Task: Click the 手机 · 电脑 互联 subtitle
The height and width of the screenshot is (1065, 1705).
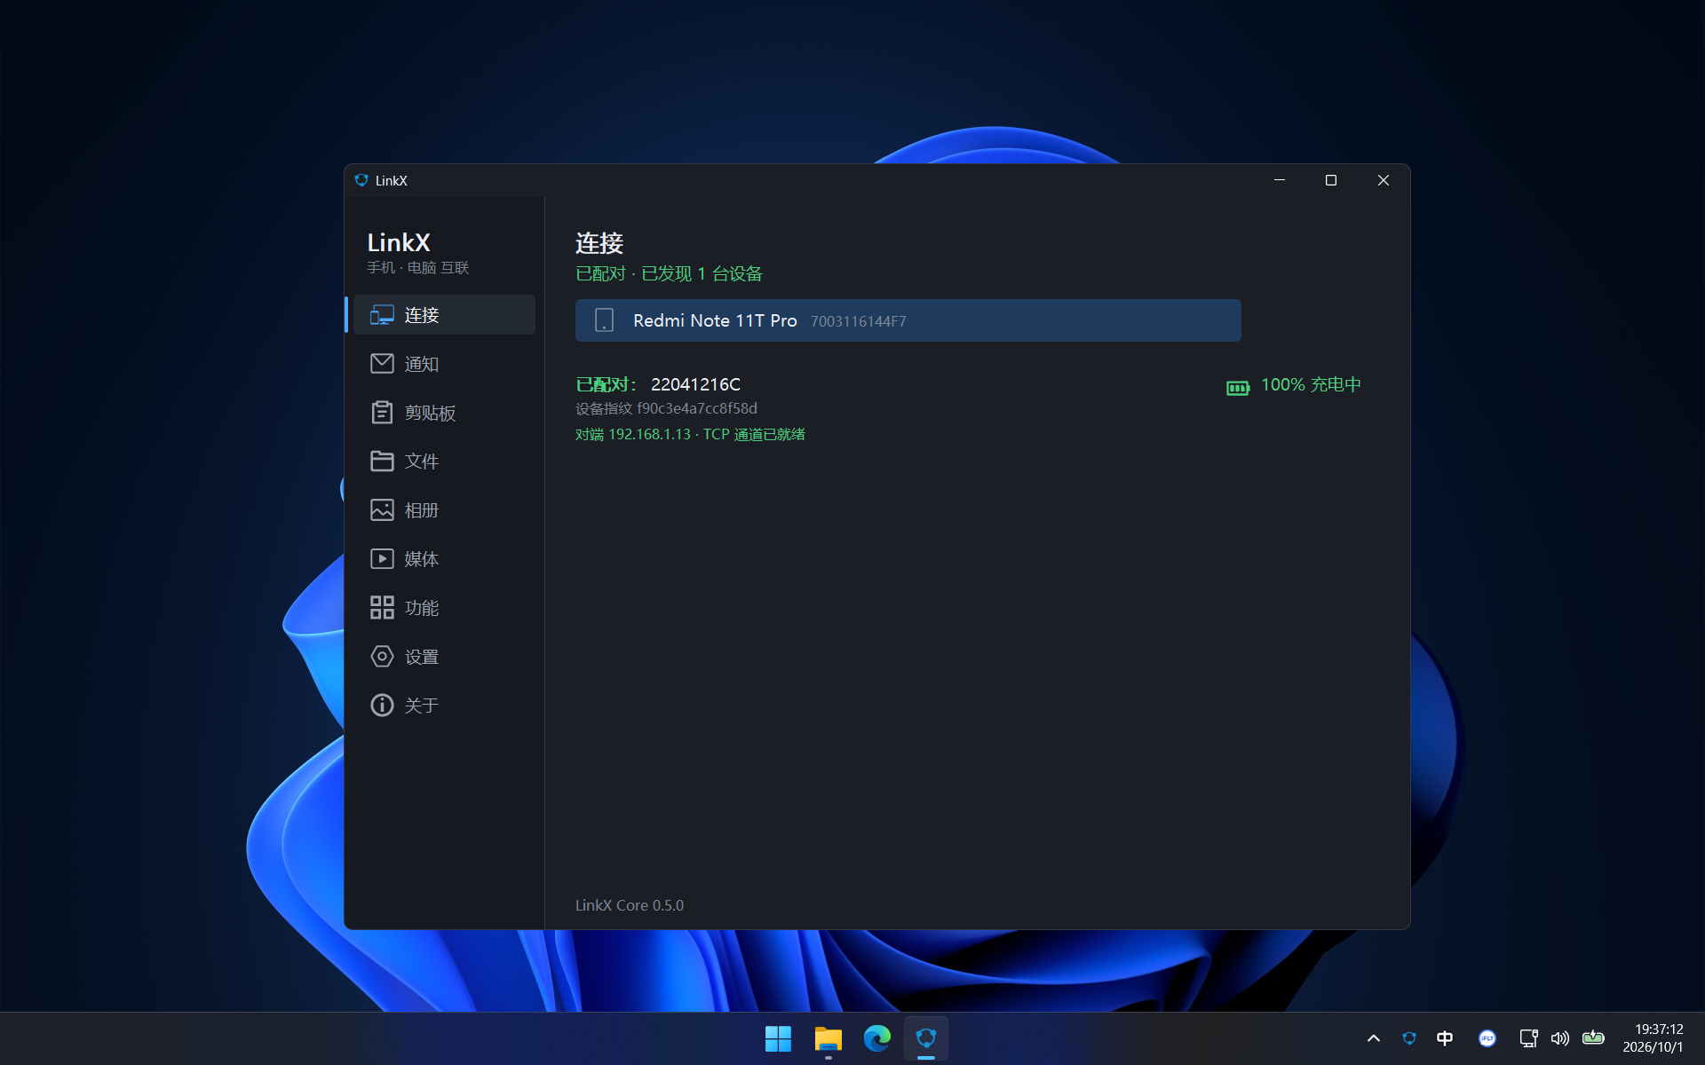Action: (x=418, y=268)
